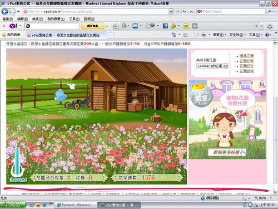The image size is (278, 209).
Task: Click the browser Forward button
Action: point(12,12)
